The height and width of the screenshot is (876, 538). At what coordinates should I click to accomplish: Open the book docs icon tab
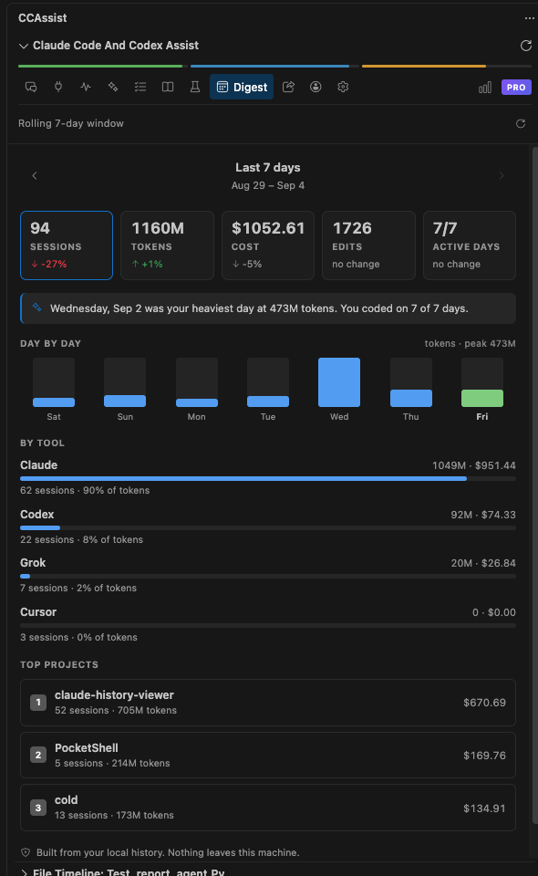(168, 87)
